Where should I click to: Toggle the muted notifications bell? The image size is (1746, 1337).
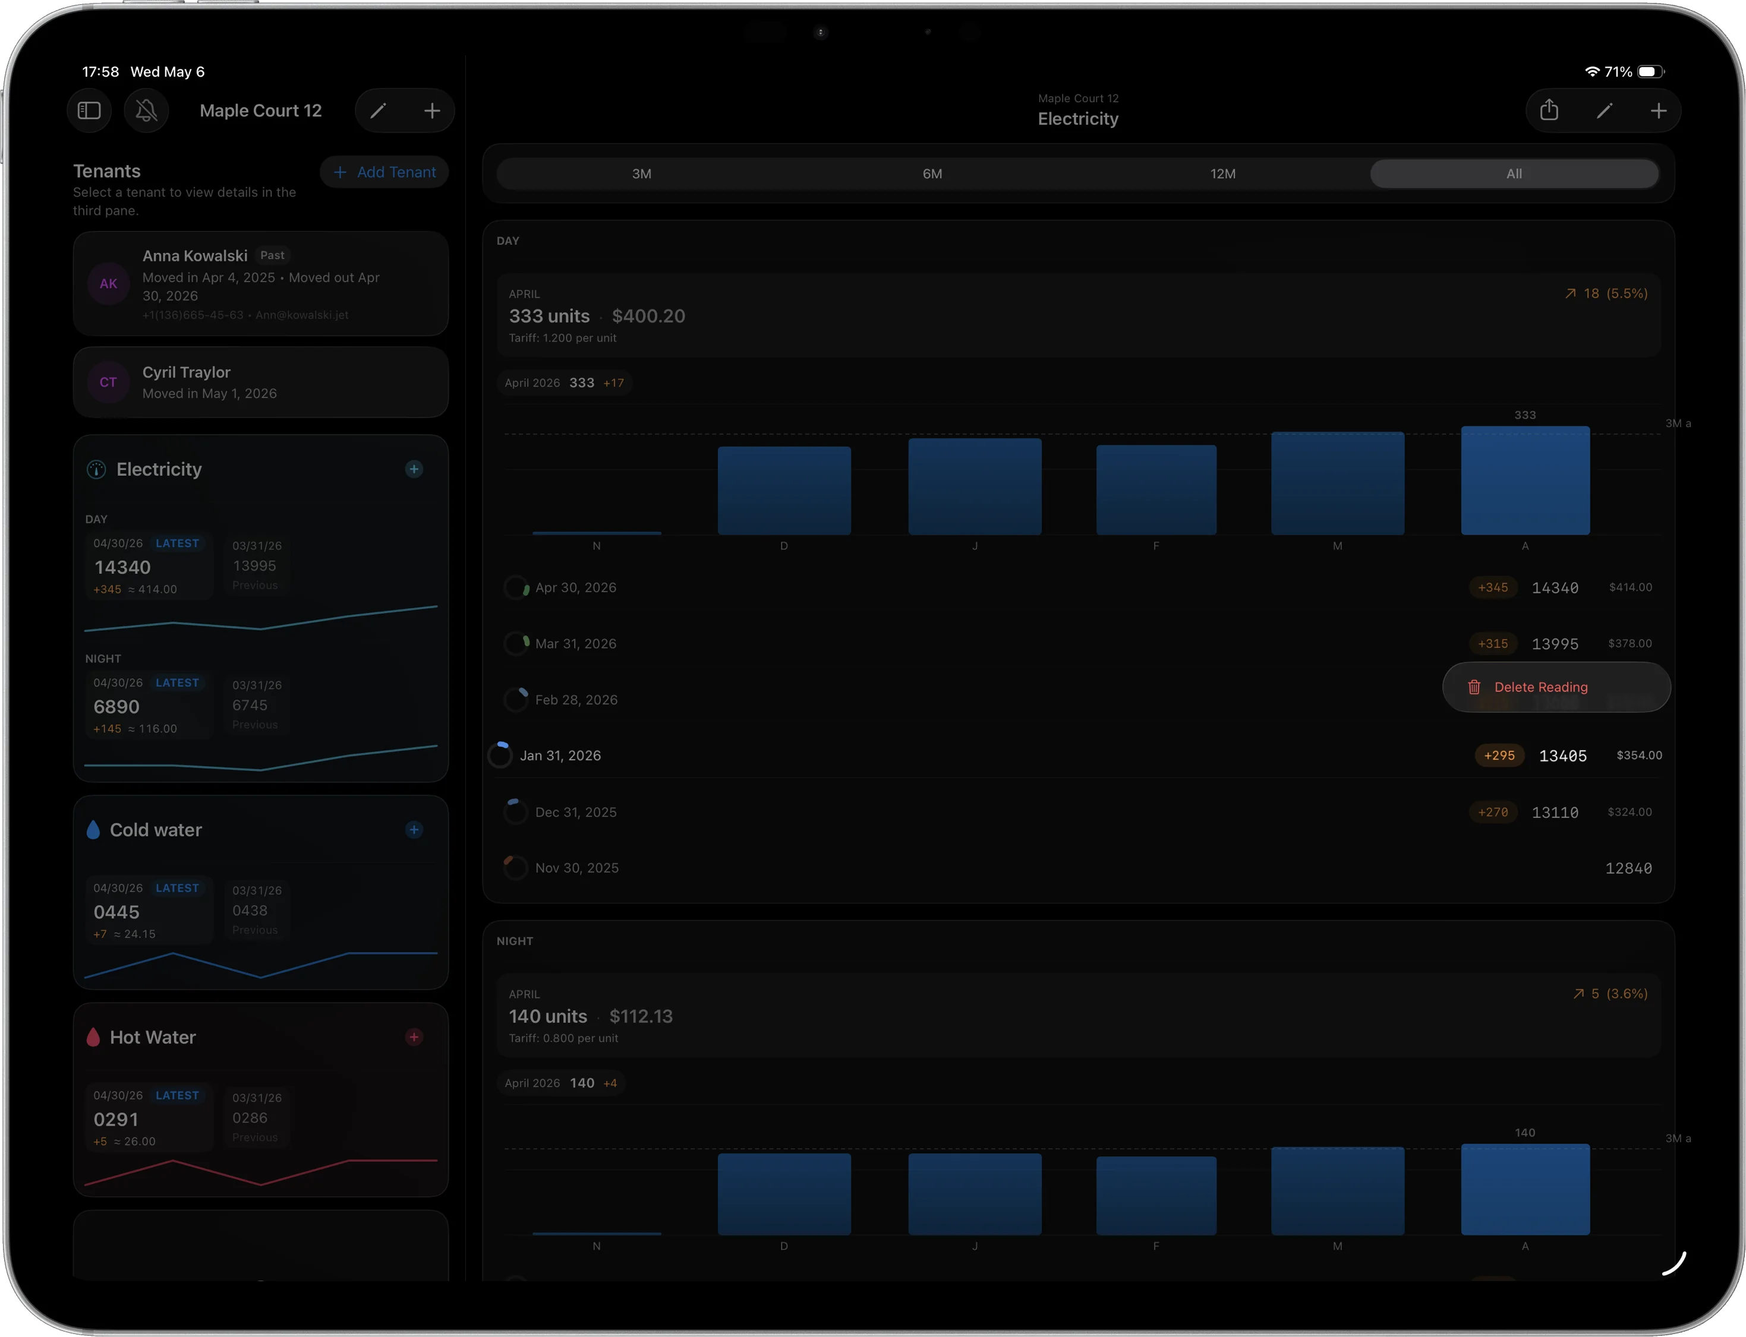pos(146,110)
